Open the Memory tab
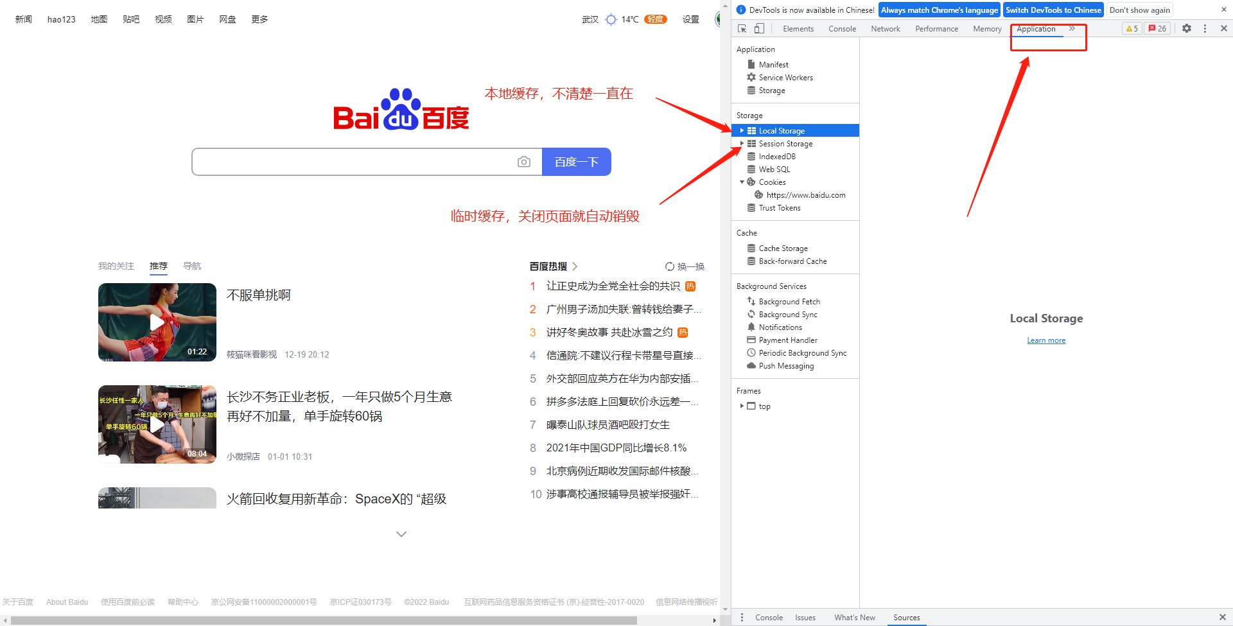 pos(987,29)
